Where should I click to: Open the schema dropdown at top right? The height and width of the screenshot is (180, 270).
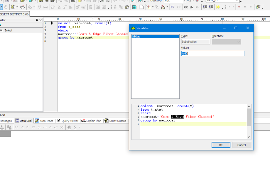[x=237, y=1]
